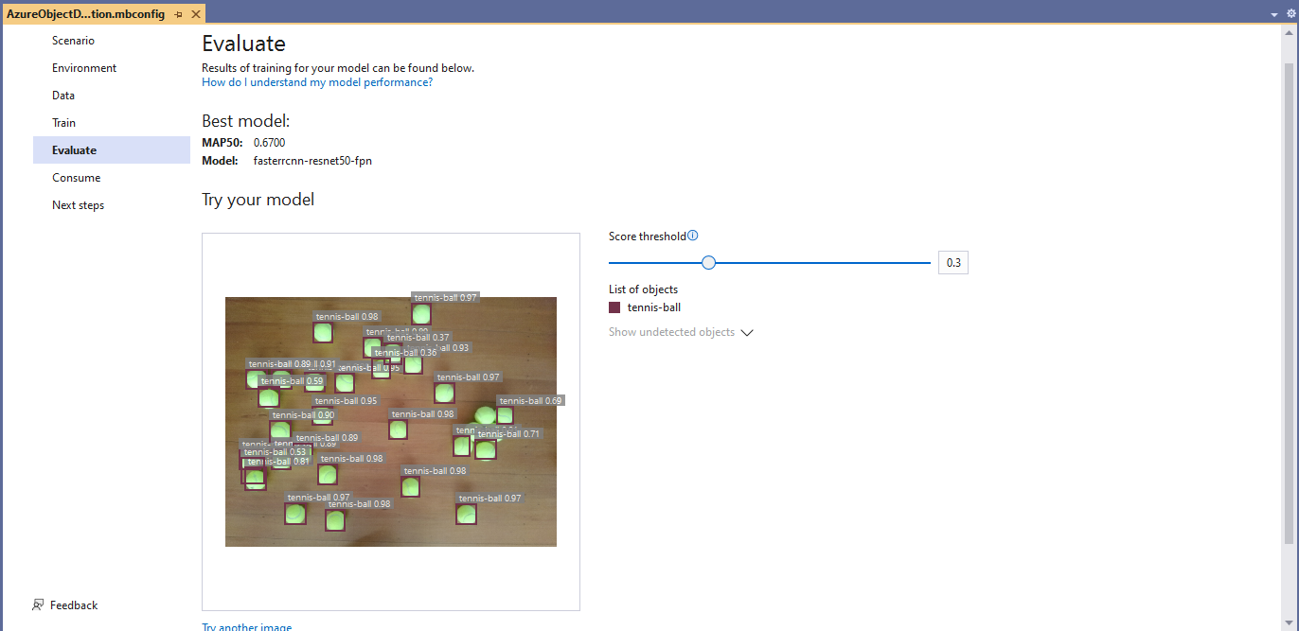Click the tennis ball detection preview image

click(x=390, y=422)
